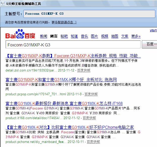The height and width of the screenshot is (147, 157).
Task: Click the 主板型号 model text field
Action: (x=89, y=14)
